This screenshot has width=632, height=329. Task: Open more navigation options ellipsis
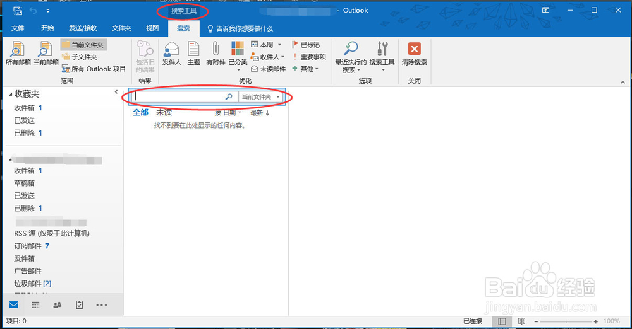102,305
